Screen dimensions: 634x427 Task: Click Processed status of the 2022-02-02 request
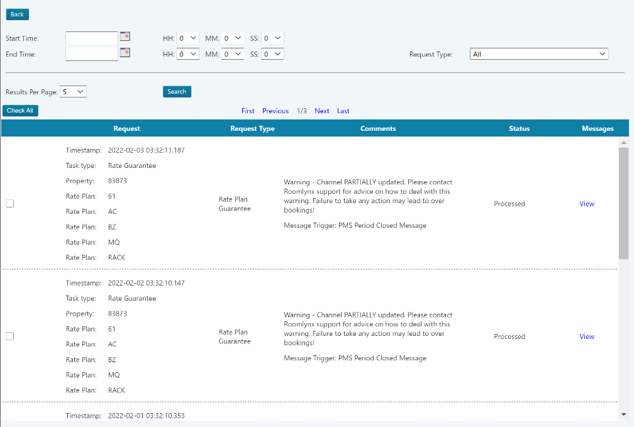[x=509, y=336]
